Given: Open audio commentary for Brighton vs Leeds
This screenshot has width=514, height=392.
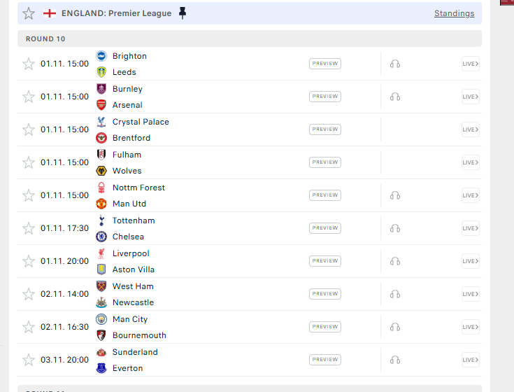Looking at the screenshot, I should point(395,64).
